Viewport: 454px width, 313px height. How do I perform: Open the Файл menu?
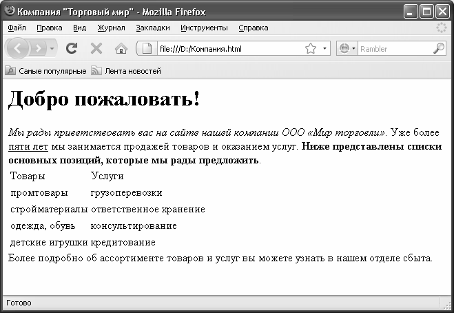pos(17,28)
